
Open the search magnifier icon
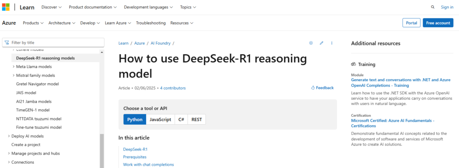433,7
